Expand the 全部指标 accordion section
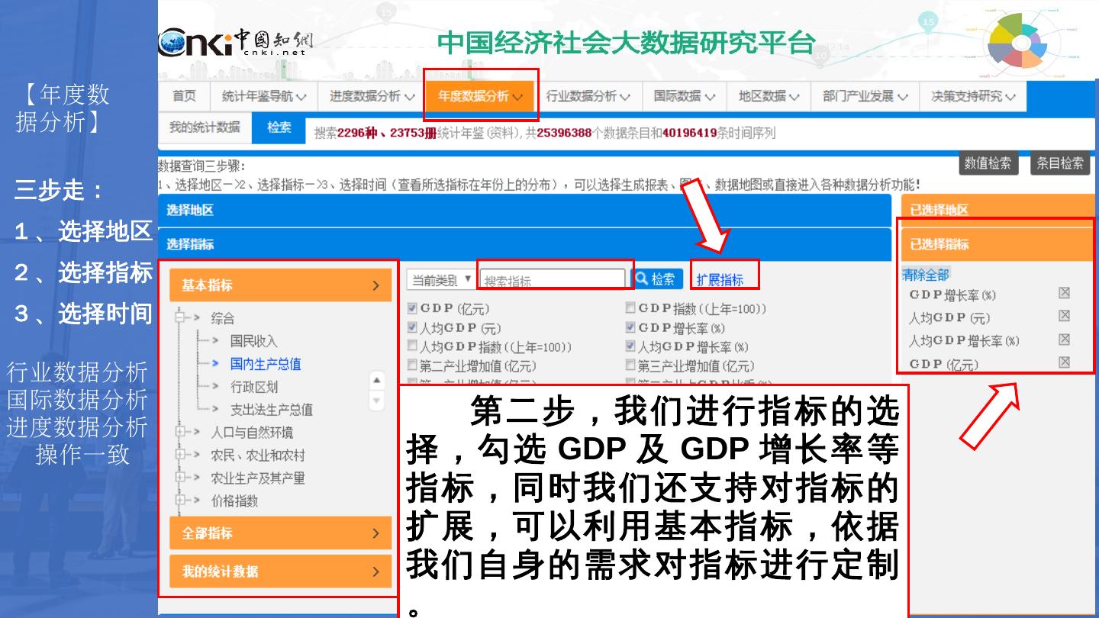Screen dimensions: 1099x618 tap(280, 533)
